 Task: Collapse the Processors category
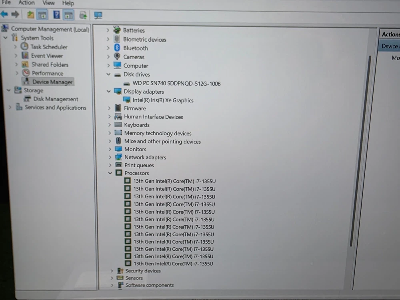pos(110,173)
